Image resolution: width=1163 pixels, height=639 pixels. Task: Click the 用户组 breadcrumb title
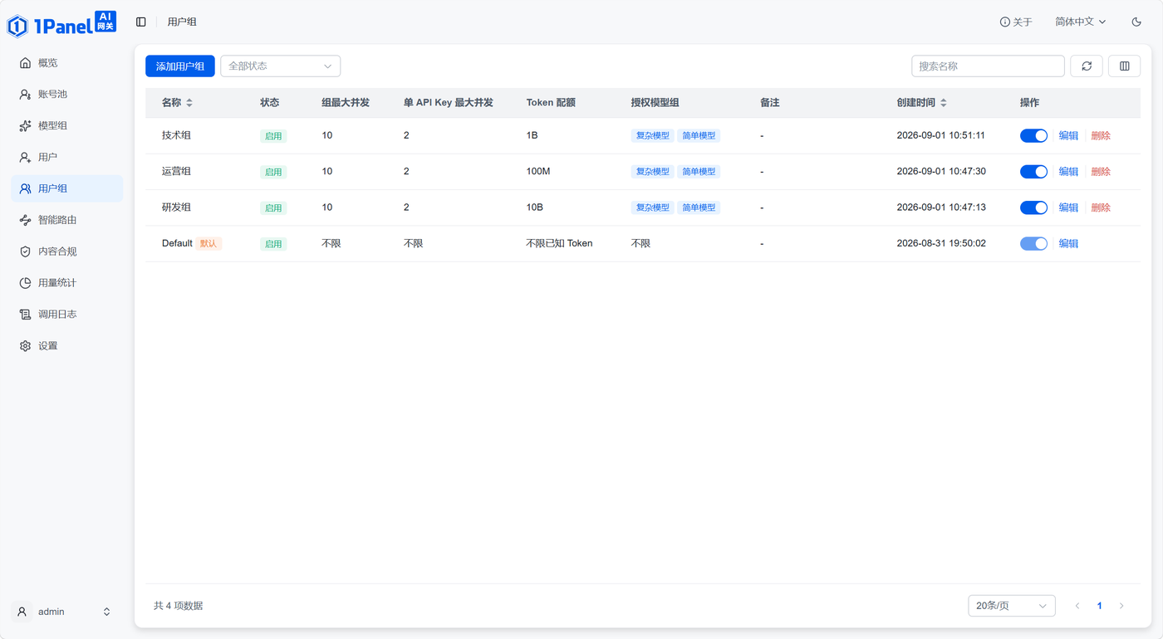[182, 22]
